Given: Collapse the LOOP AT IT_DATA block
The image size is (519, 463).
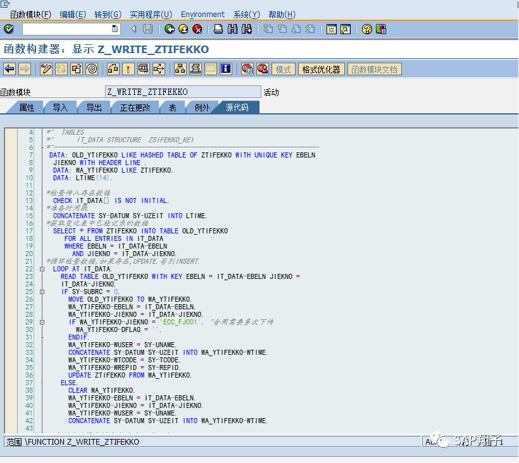Looking at the screenshot, I should coord(42,269).
